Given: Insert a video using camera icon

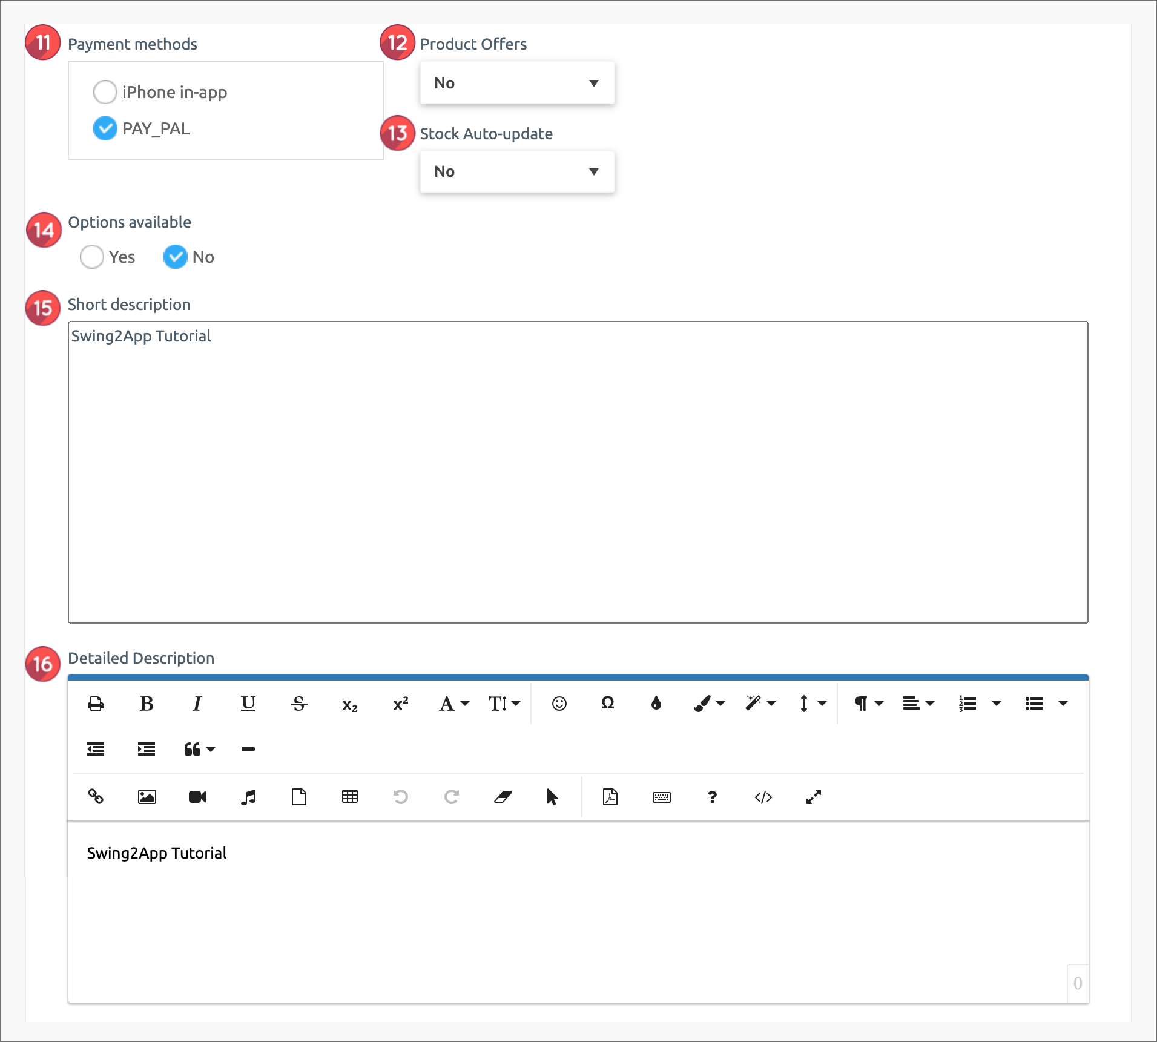Looking at the screenshot, I should click(x=197, y=797).
